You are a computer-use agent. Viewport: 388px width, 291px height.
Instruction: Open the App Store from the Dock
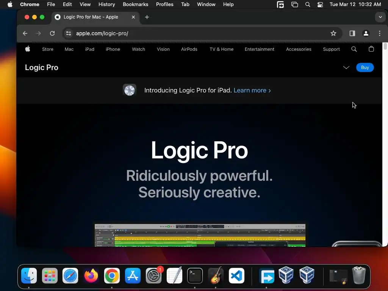click(x=133, y=275)
